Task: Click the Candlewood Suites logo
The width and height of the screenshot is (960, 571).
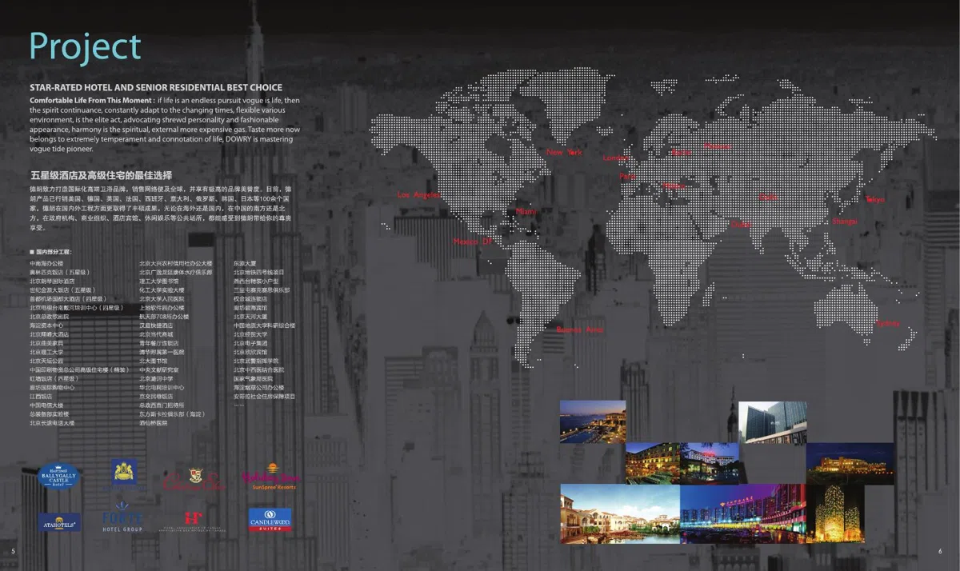Action: coord(270,520)
